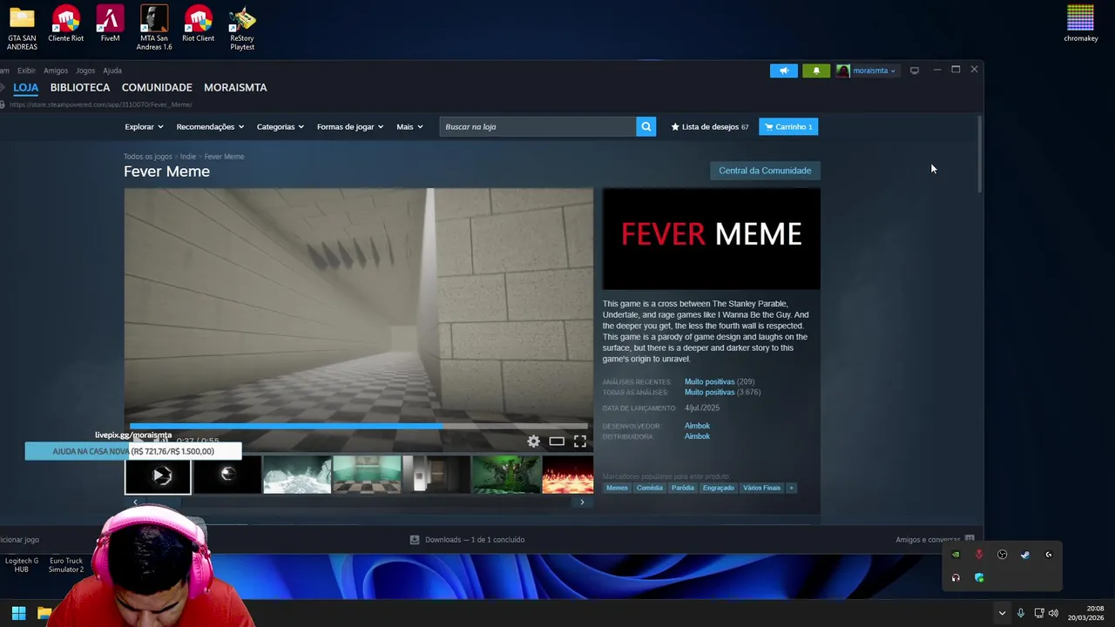1115x627 pixels.
Task: Collapse hidden tray icons chevron
Action: coord(1002,613)
